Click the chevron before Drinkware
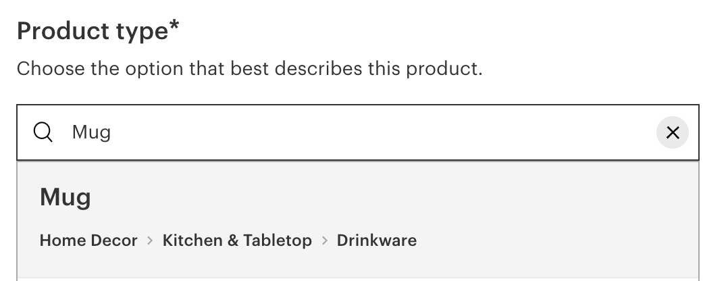Screen dimensions: 728x281 tap(324, 240)
